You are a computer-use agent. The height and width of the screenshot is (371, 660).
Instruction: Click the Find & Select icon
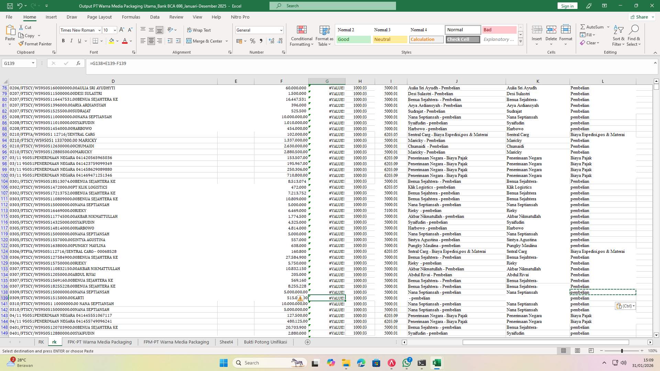(634, 35)
